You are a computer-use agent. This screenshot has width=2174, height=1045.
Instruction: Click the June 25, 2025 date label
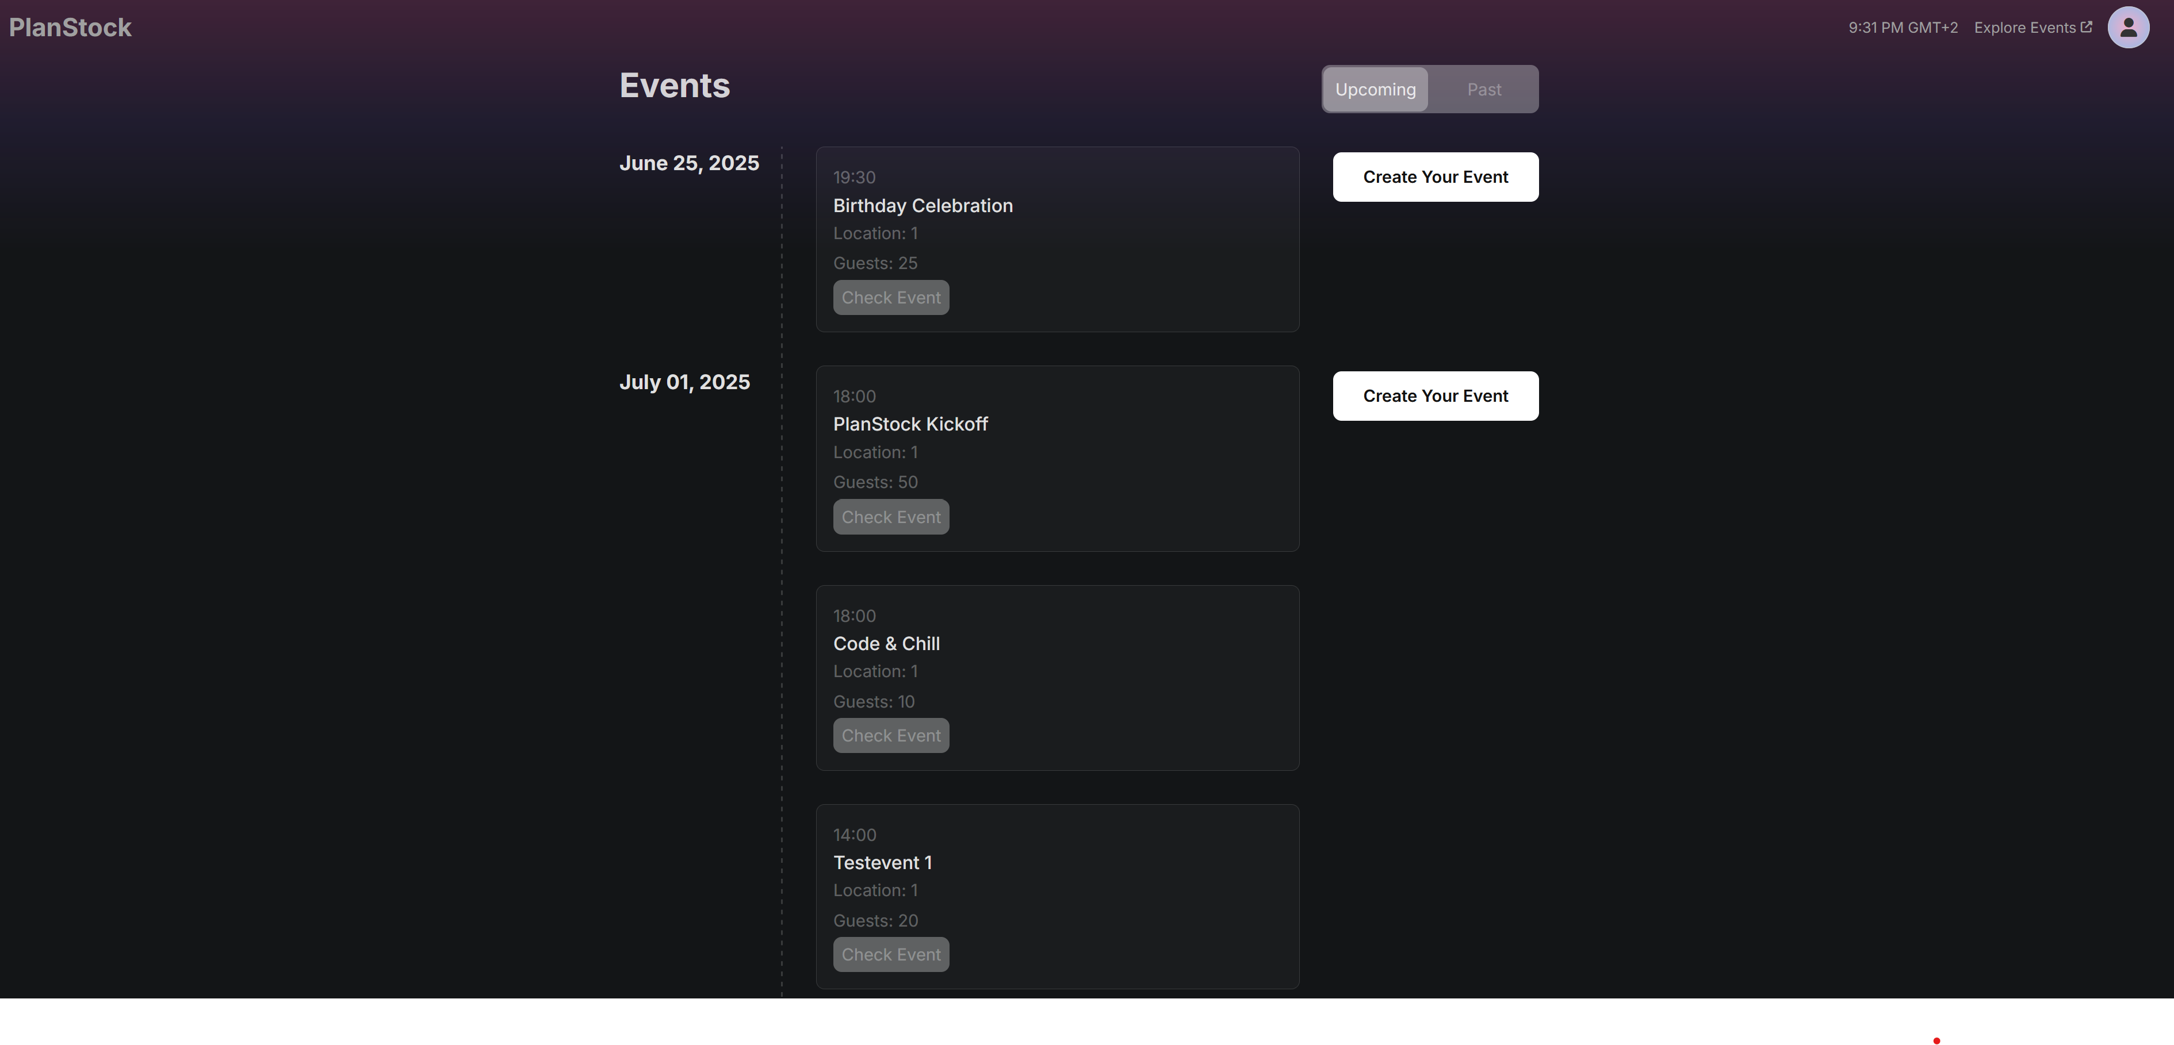(688, 163)
